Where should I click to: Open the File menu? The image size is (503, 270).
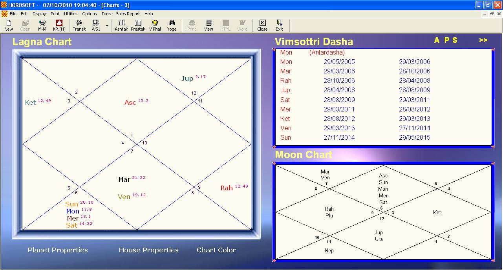point(13,14)
